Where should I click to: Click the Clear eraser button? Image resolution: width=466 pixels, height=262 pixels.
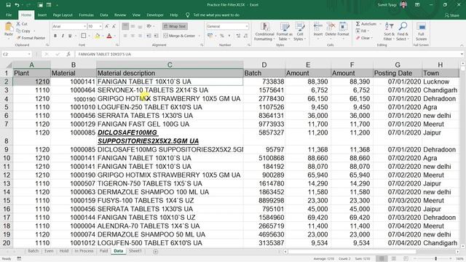[x=363, y=38]
